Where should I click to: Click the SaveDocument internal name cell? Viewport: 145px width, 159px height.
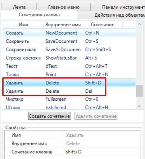[x=61, y=41]
